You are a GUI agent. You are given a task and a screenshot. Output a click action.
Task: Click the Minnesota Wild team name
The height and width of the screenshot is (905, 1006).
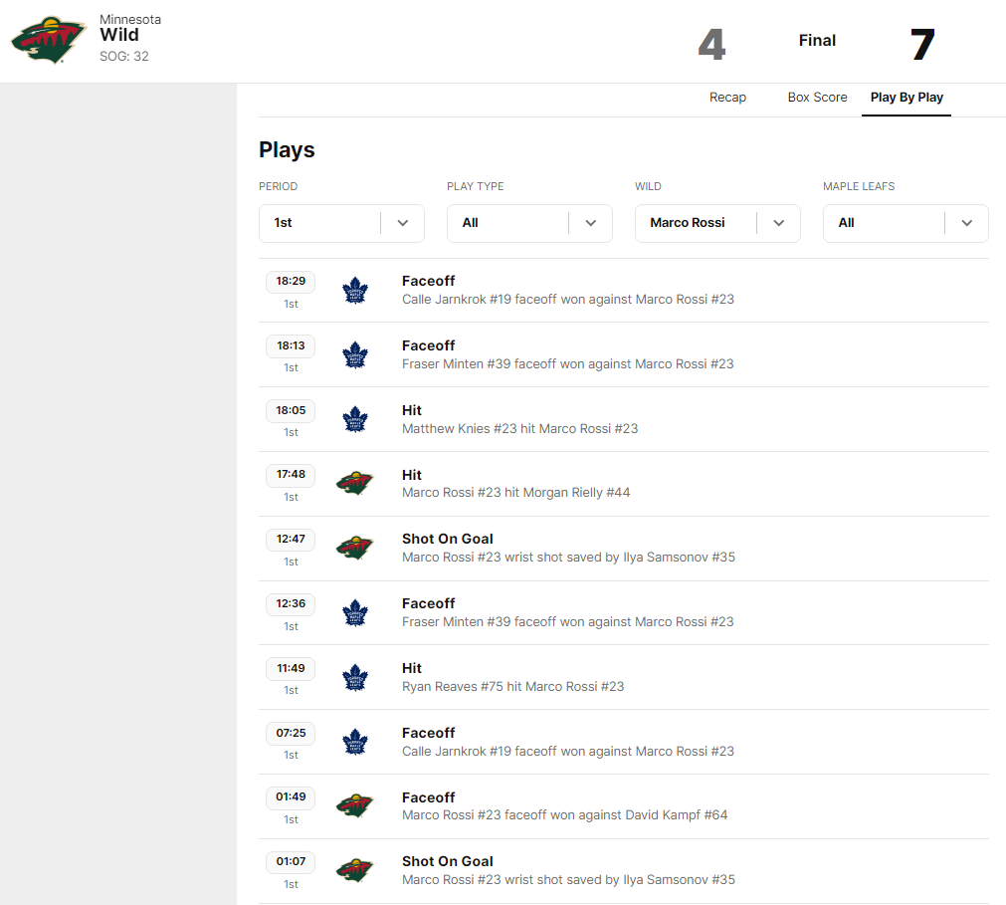pos(119,35)
